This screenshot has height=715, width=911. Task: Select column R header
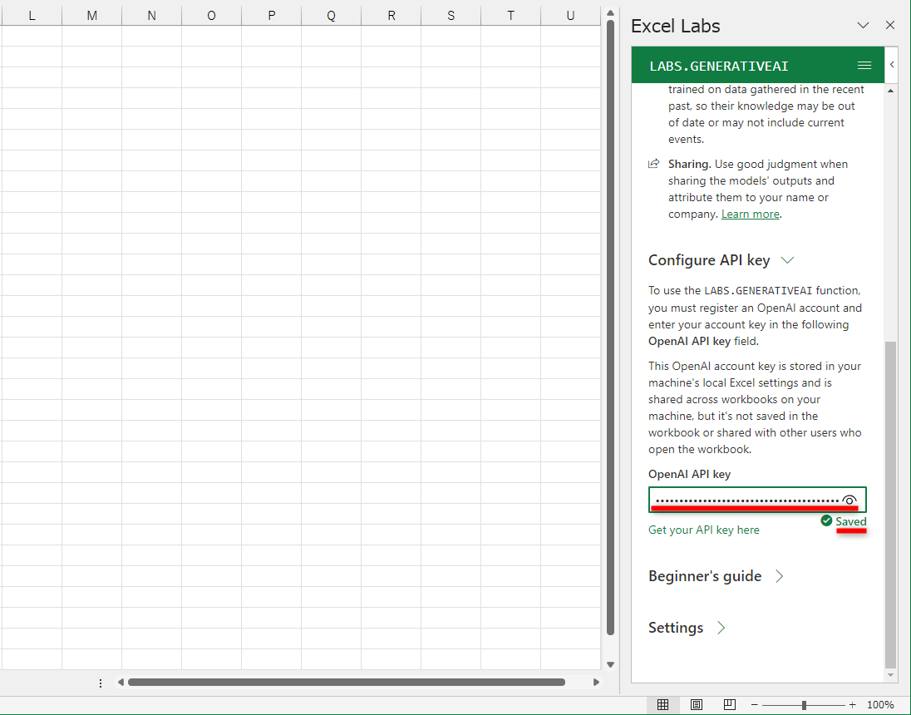point(391,16)
